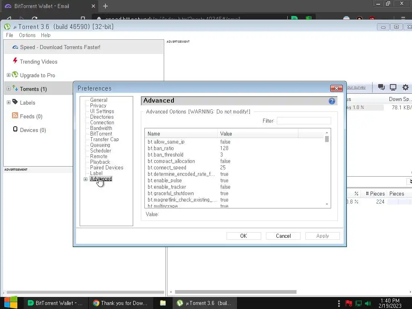Image resolution: width=412 pixels, height=309 pixels.
Task: Click scroll down arrow in options list
Action: (x=327, y=204)
